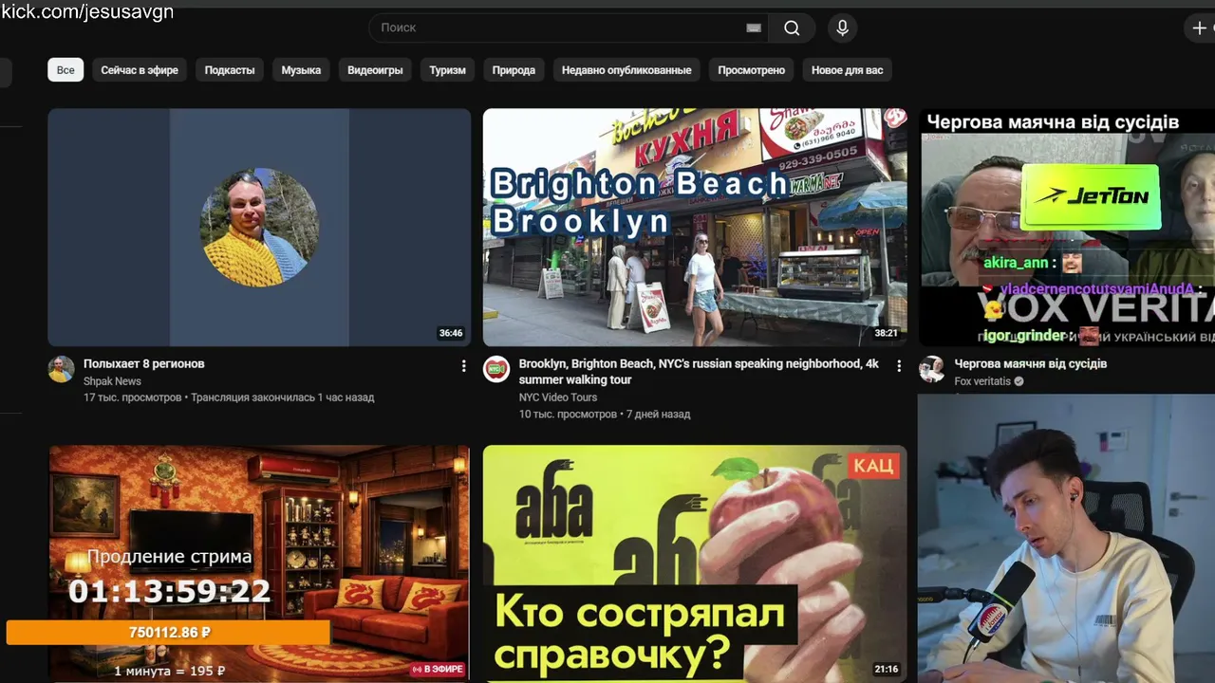1215x683 pixels.
Task: Click the Brooklyn, Brighton Beach video title
Action: click(699, 372)
